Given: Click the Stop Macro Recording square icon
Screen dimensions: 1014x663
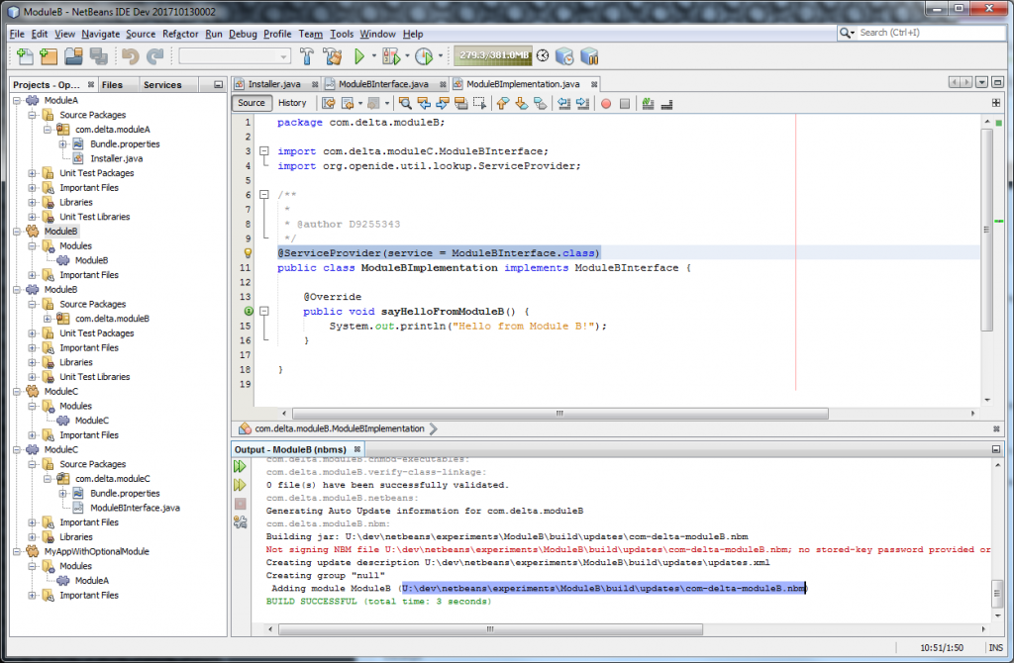Looking at the screenshot, I should [625, 103].
